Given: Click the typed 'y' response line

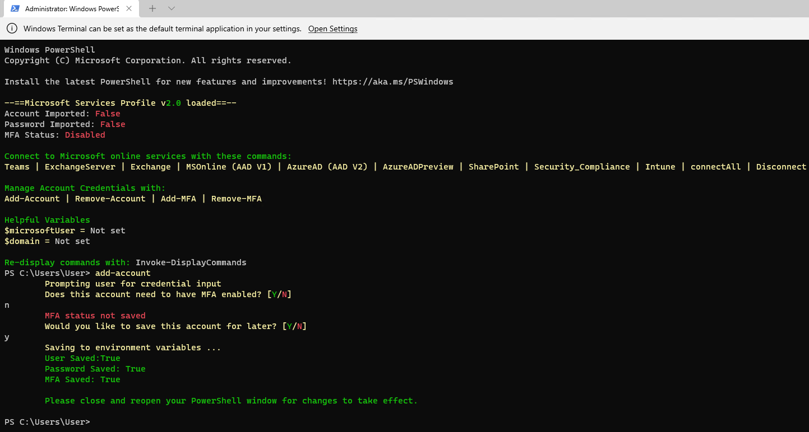Looking at the screenshot, I should [x=7, y=337].
